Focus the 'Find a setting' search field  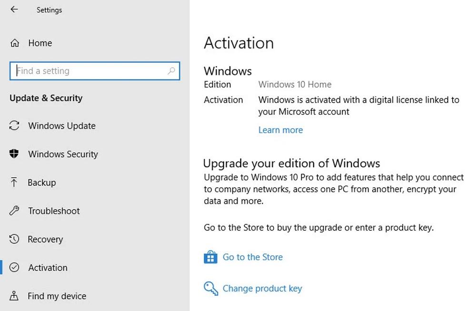[x=90, y=71]
